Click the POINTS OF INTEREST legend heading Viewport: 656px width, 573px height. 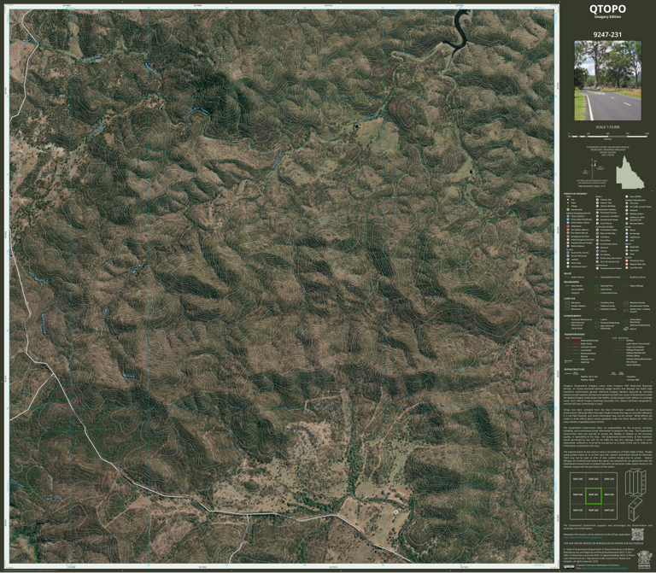pyautogui.click(x=575, y=194)
